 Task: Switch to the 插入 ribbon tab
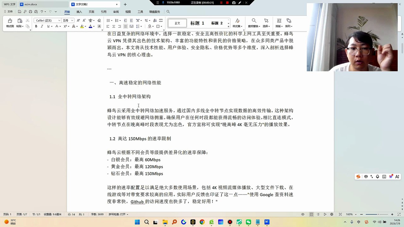pyautogui.click(x=79, y=12)
